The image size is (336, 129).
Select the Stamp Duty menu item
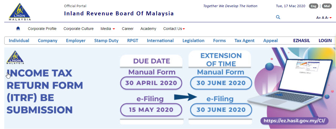(106, 41)
